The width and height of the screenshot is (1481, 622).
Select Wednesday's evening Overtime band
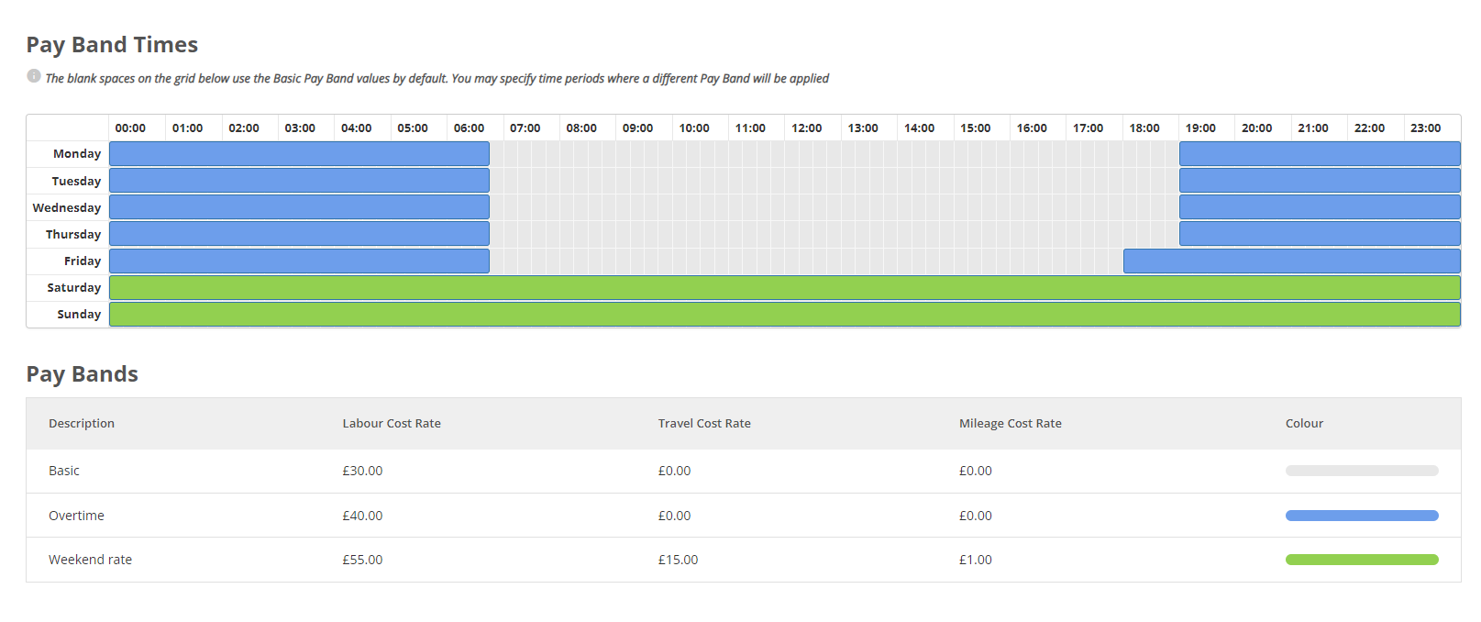coord(1320,207)
